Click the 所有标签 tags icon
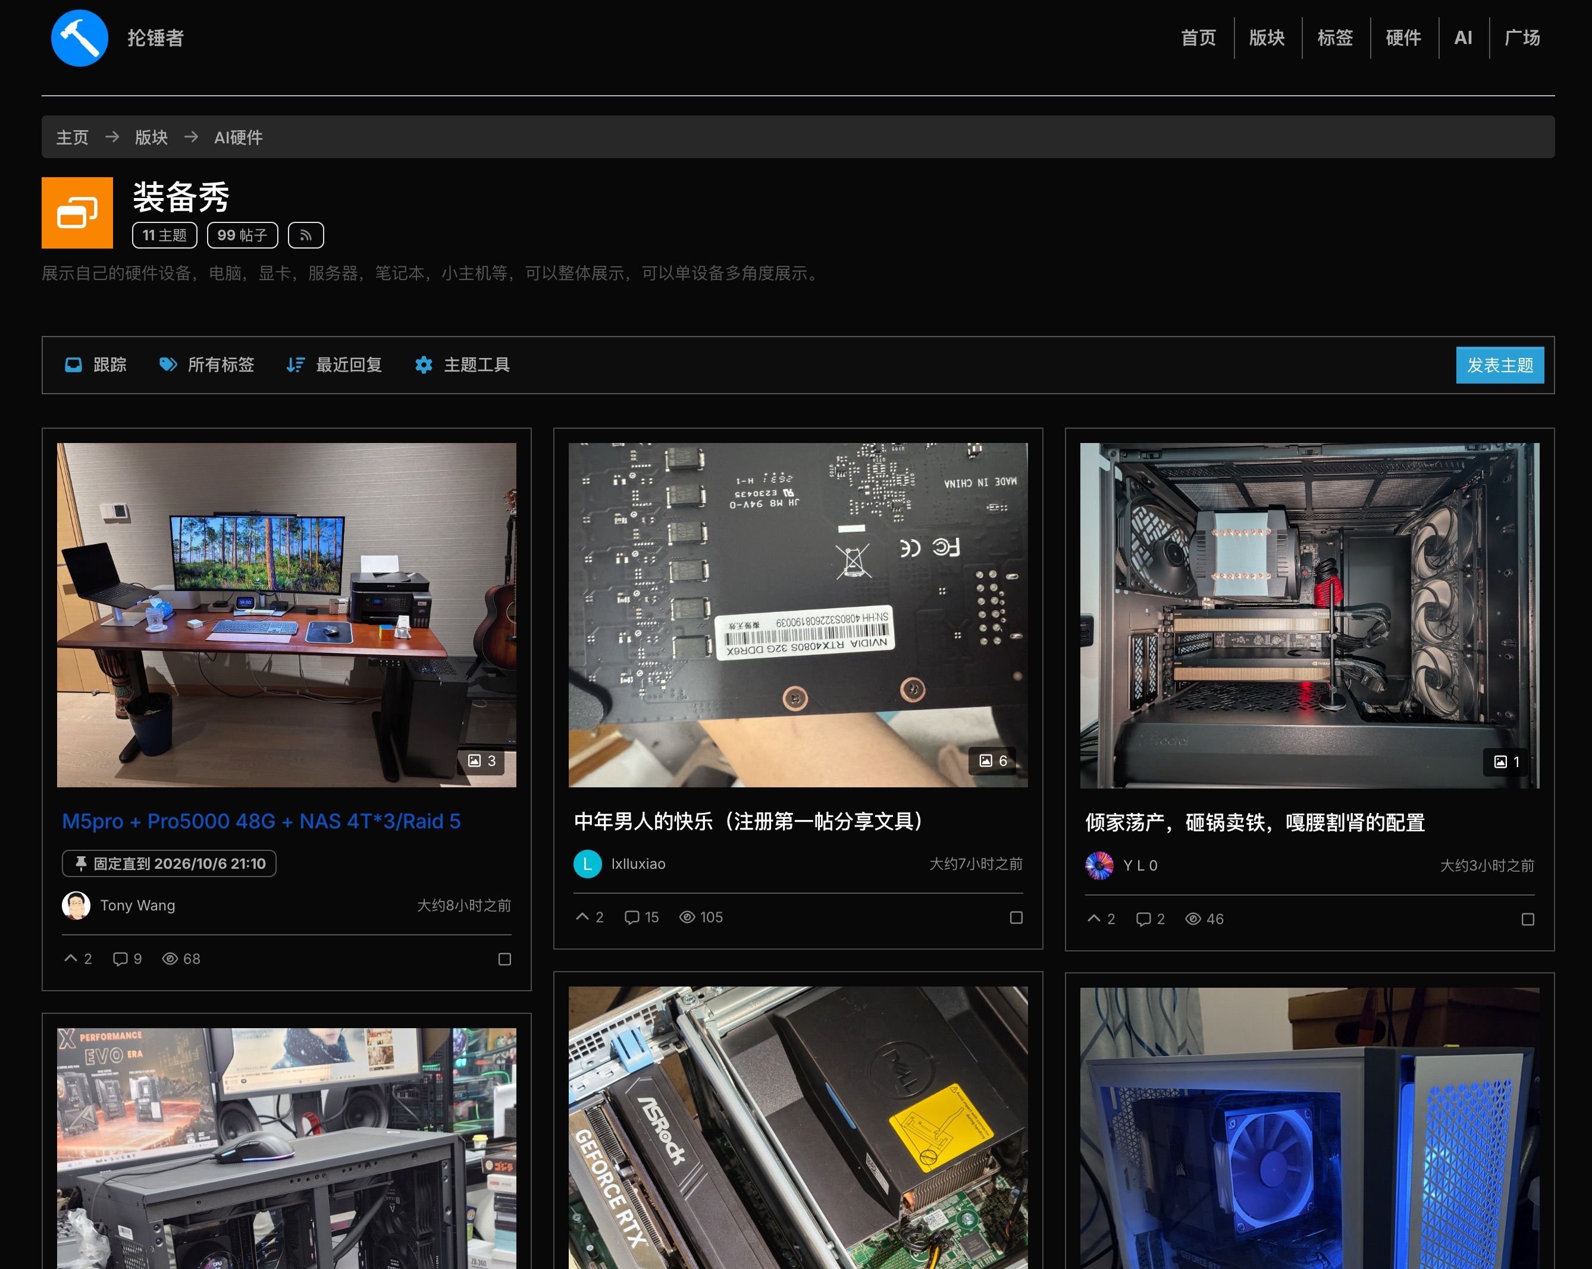The image size is (1592, 1269). (168, 365)
